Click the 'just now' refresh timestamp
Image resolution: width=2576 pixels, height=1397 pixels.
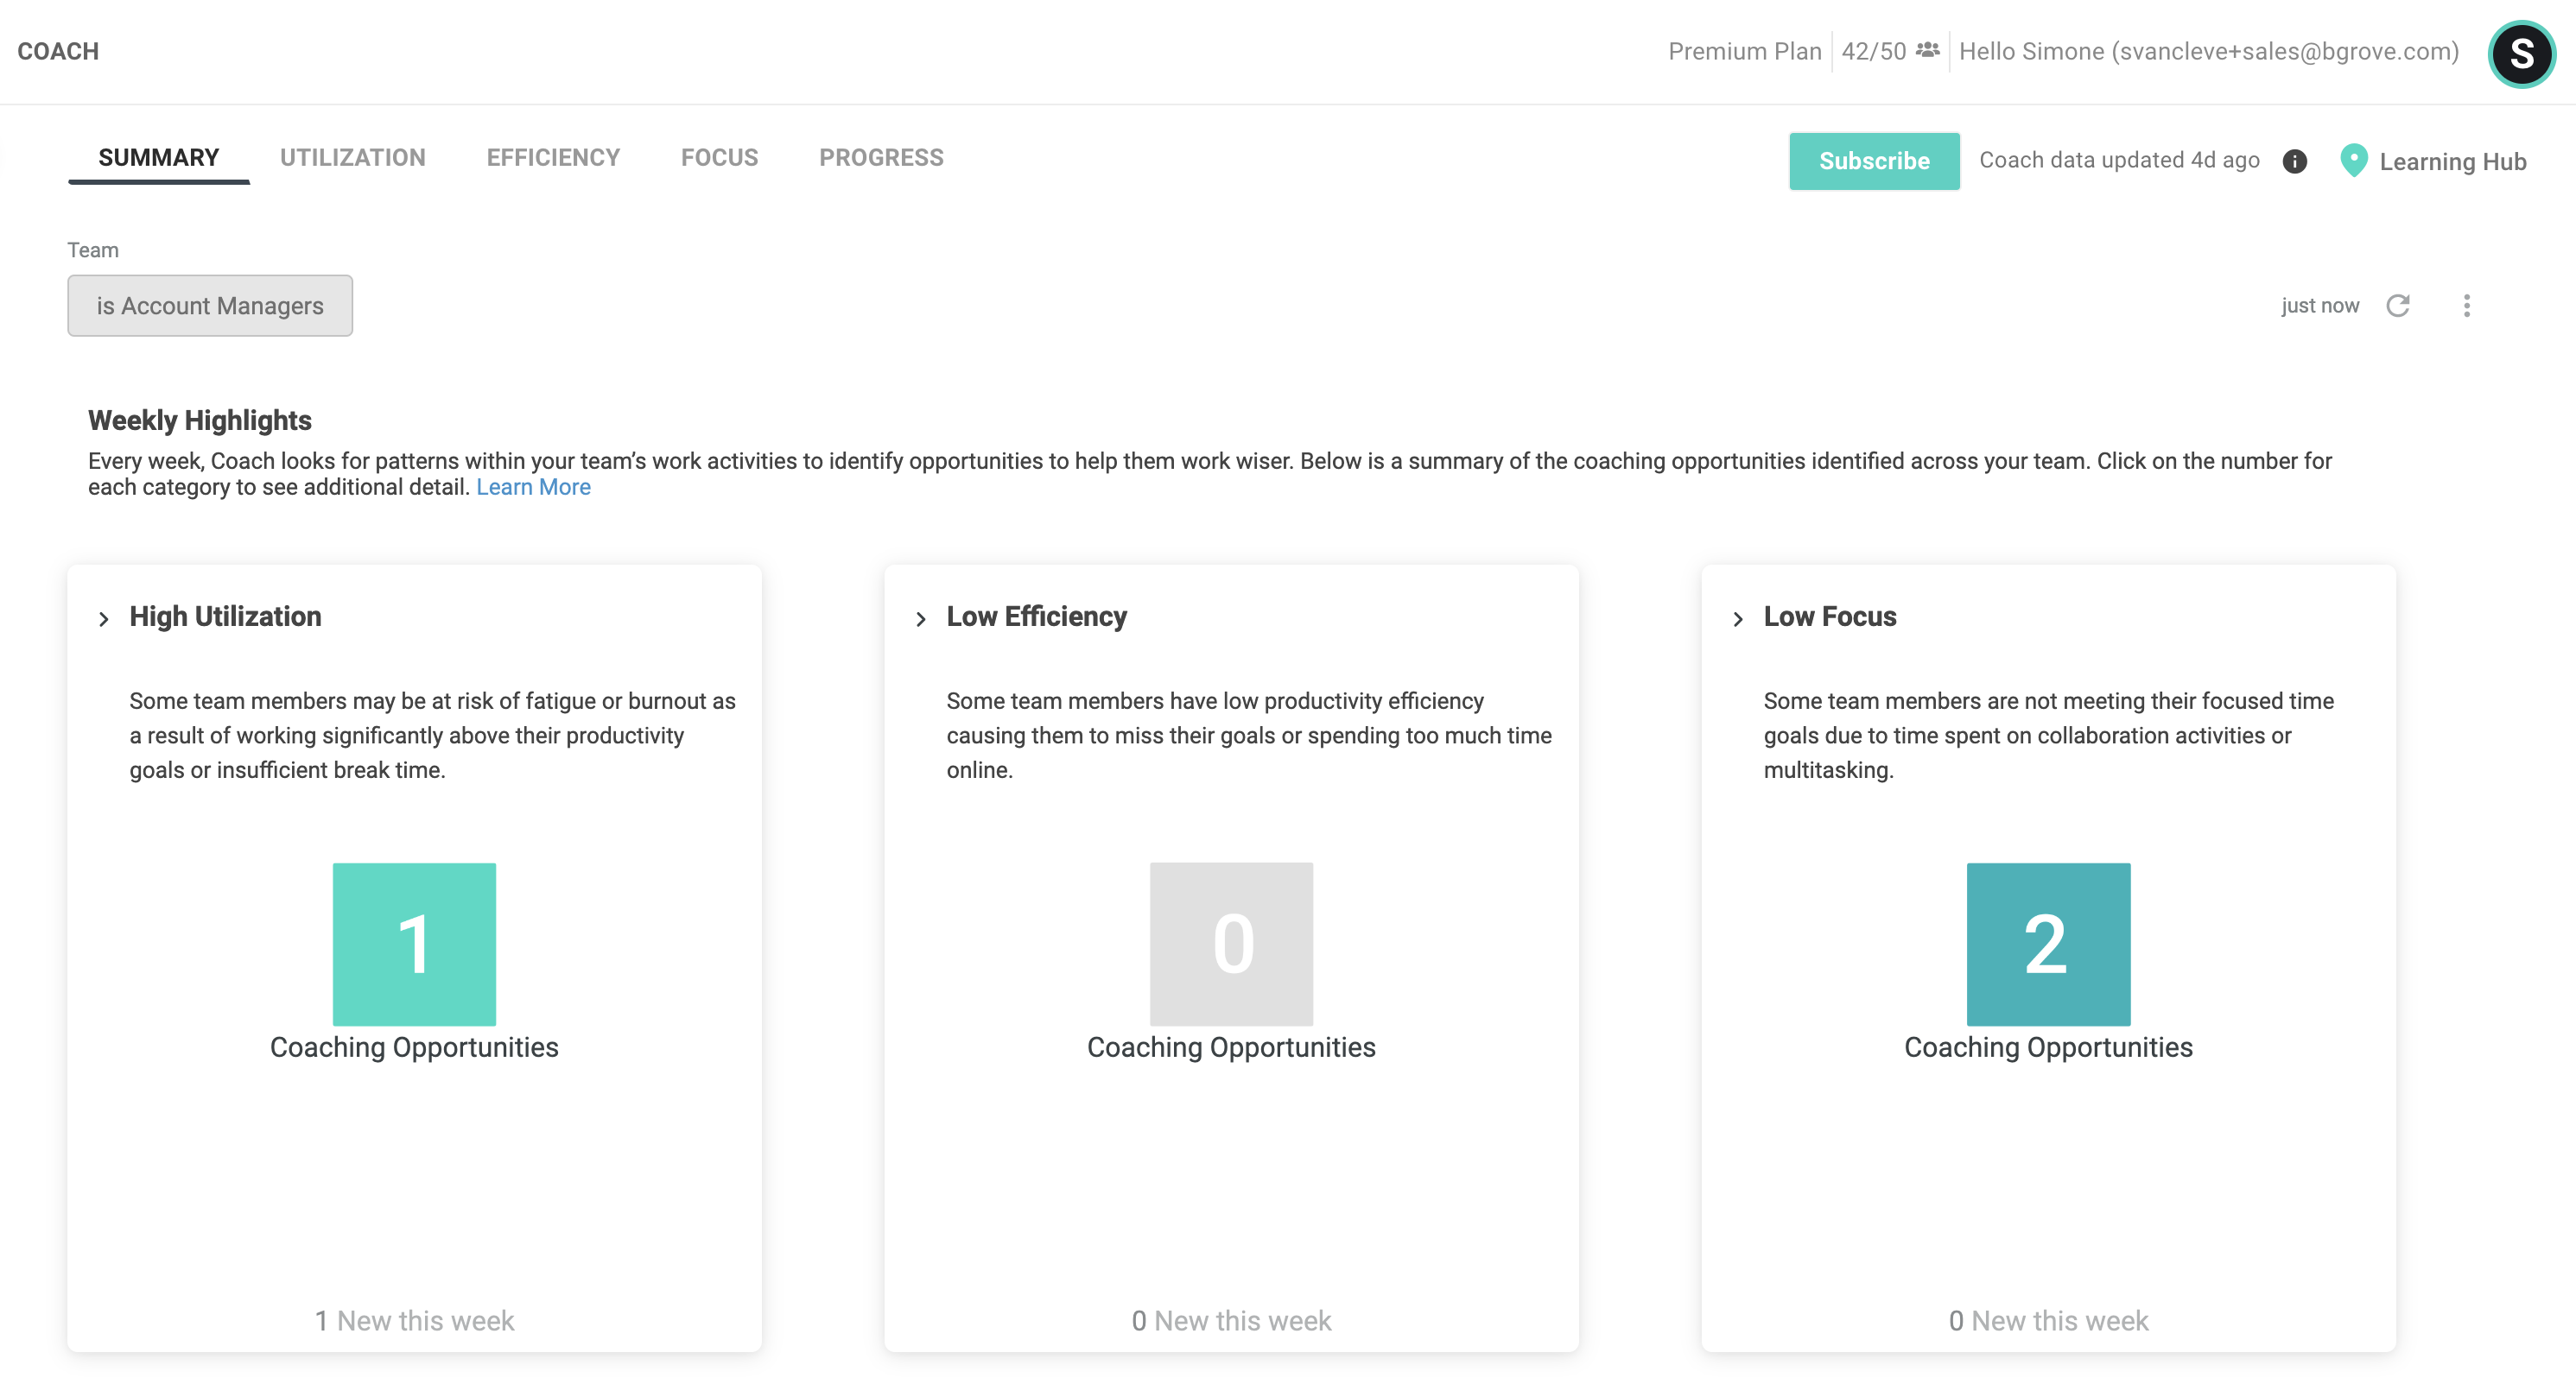2320,306
